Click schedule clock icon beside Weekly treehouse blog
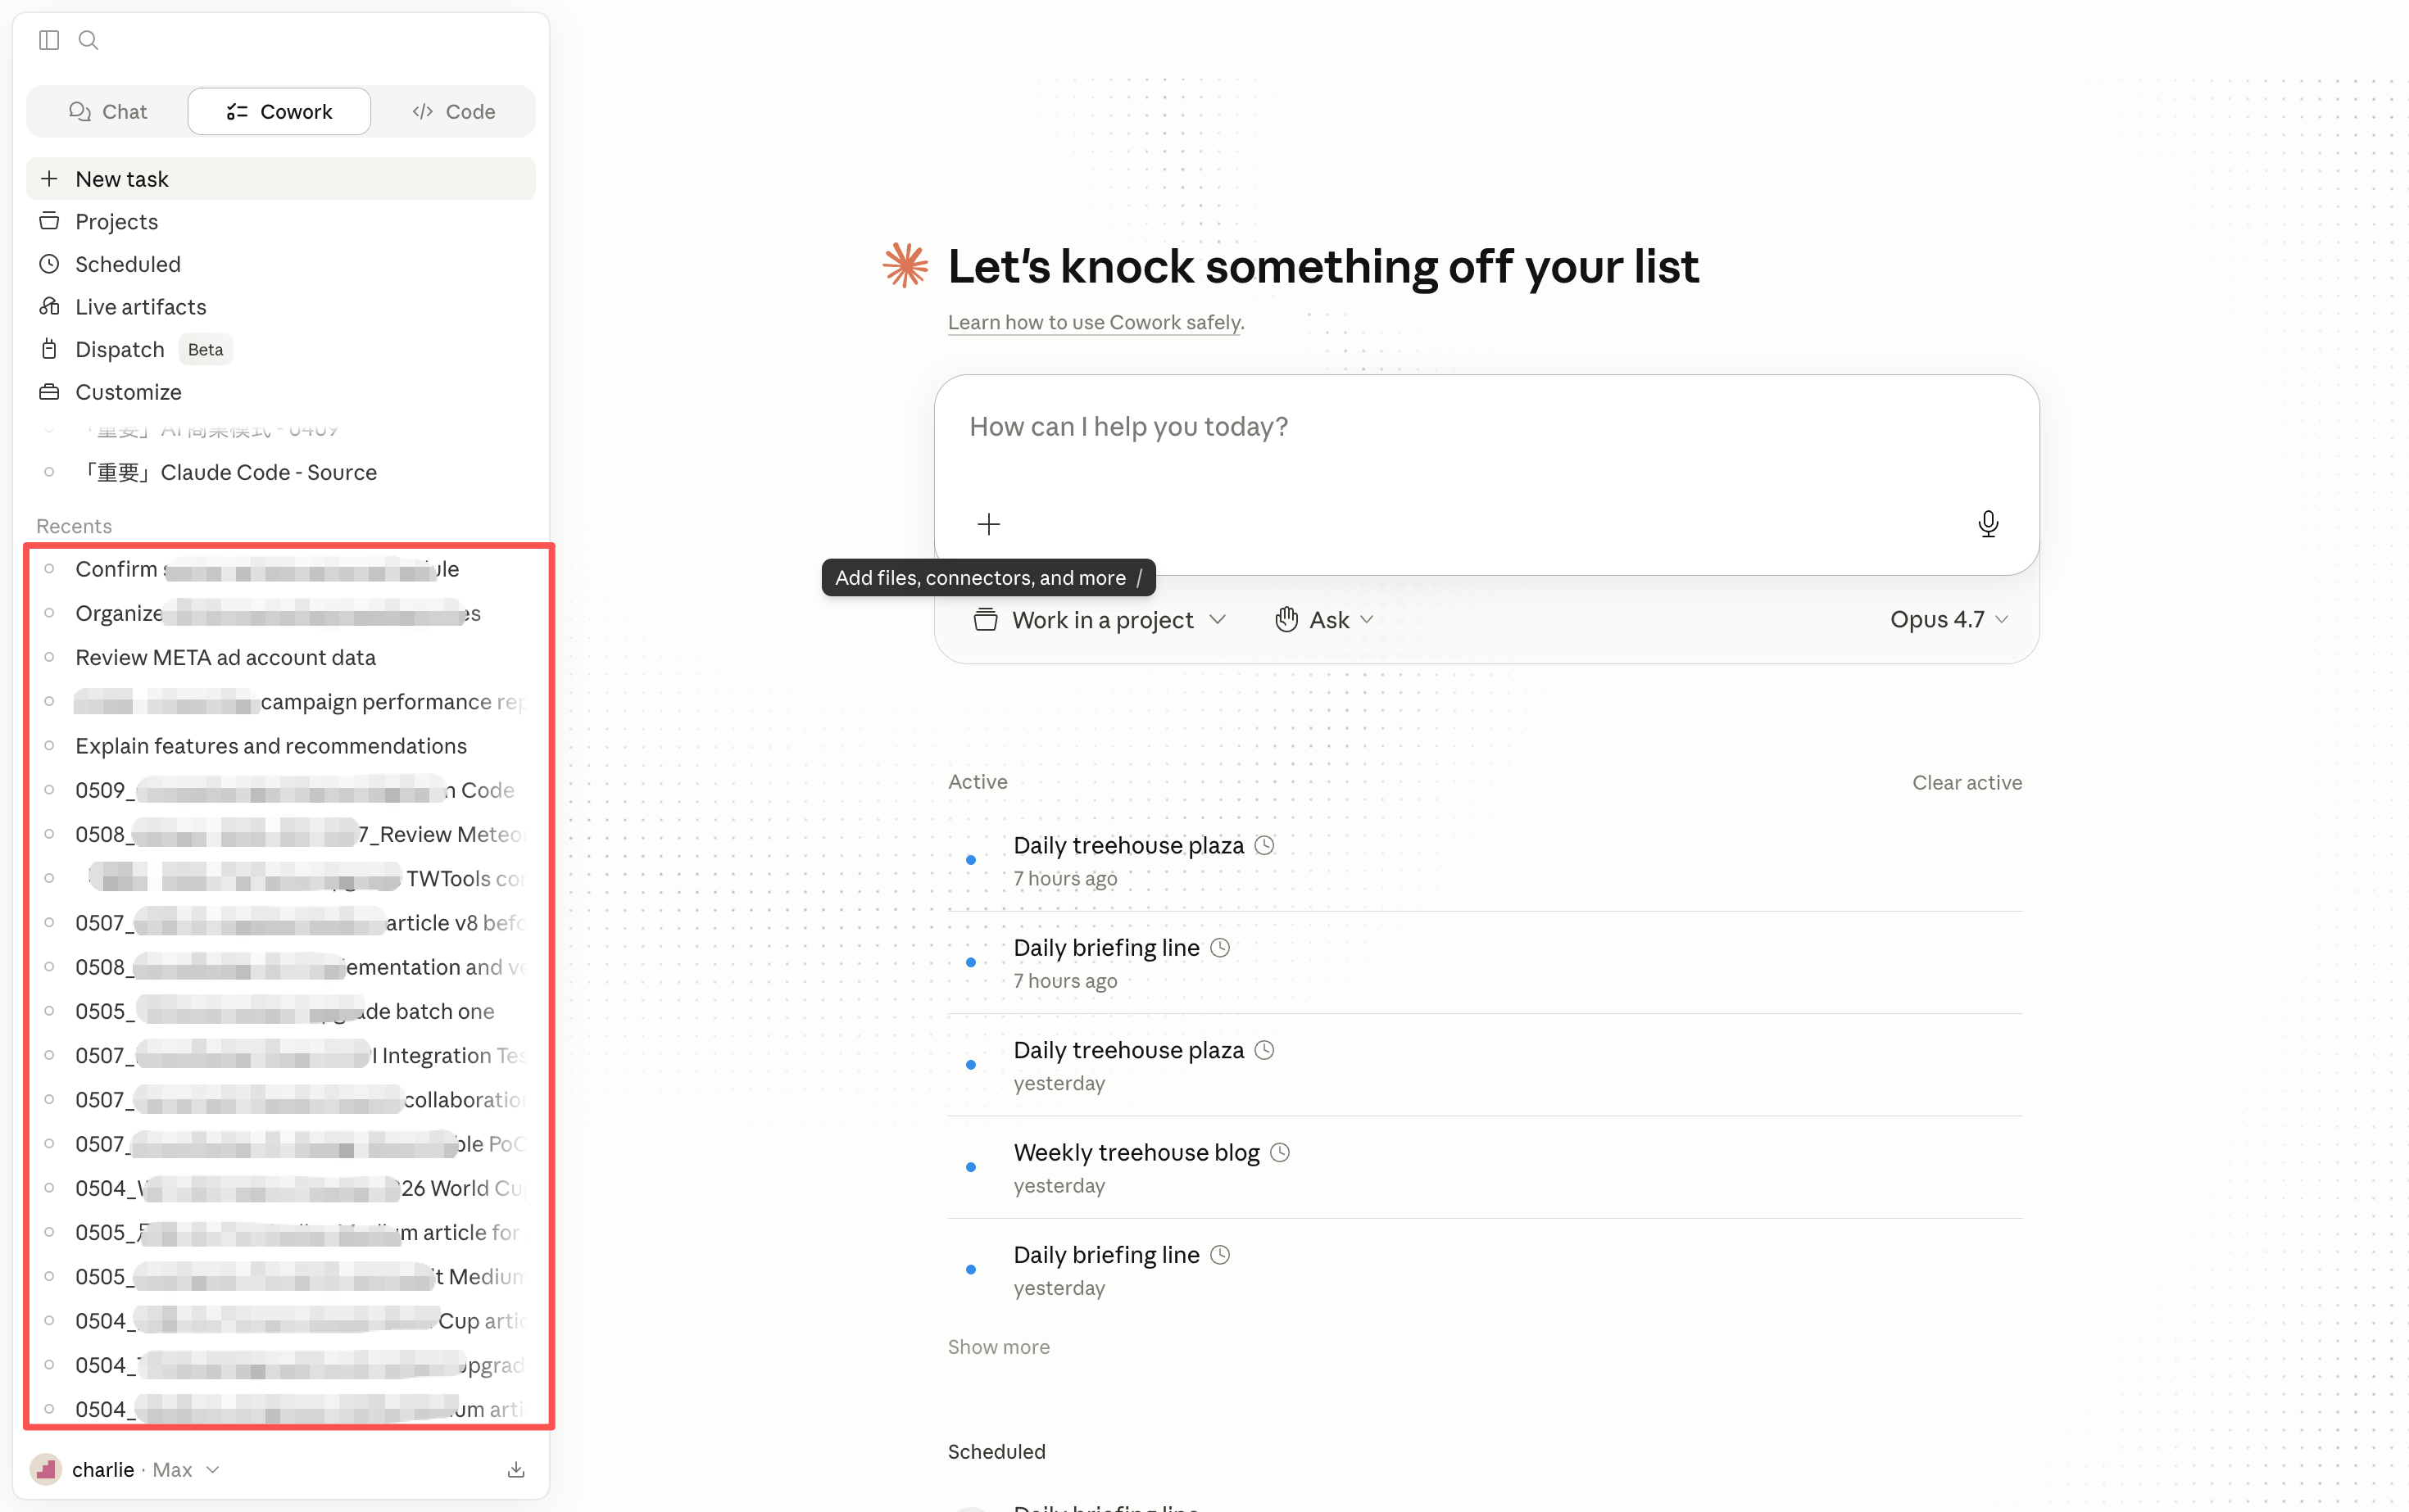The height and width of the screenshot is (1512, 2409). point(1281,1153)
